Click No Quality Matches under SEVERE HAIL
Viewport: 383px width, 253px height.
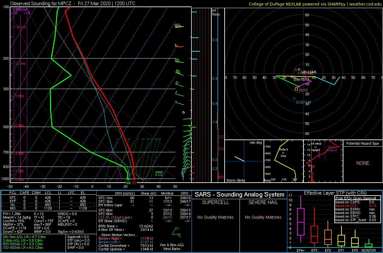[x=263, y=217]
